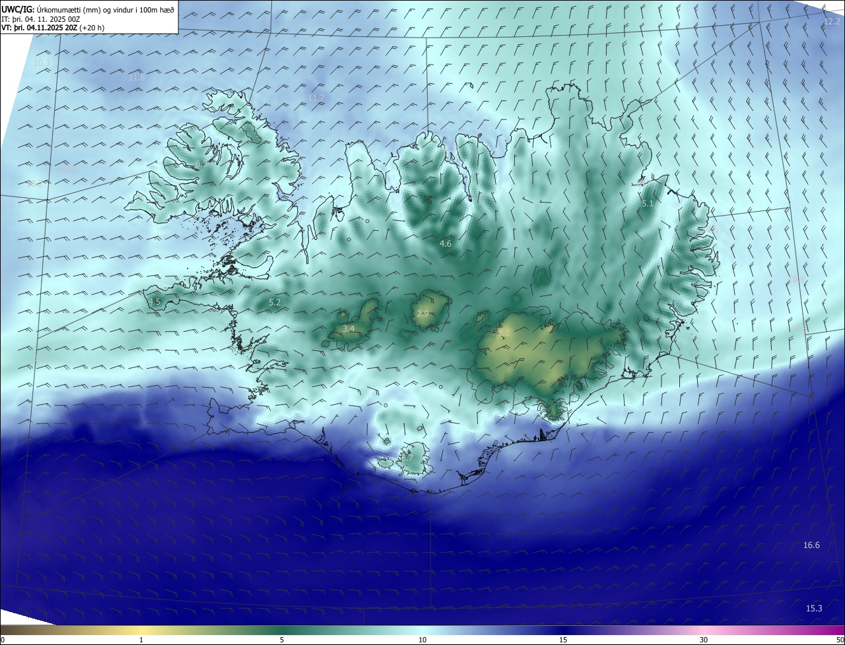Click the 1 tick on the color scale
Viewport: 845px width, 645px height.
coord(141,640)
